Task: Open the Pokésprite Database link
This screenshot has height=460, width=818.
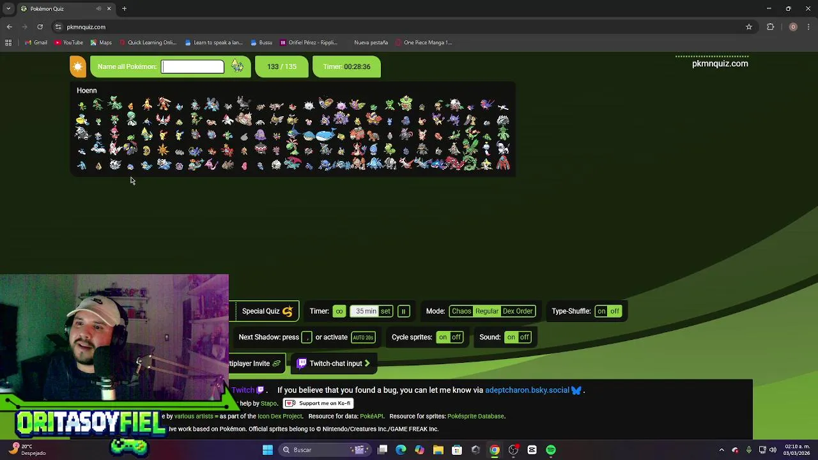Action: pyautogui.click(x=475, y=416)
